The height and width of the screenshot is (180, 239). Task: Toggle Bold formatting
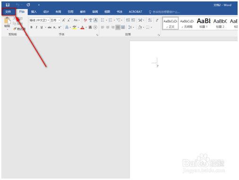pos(31,27)
